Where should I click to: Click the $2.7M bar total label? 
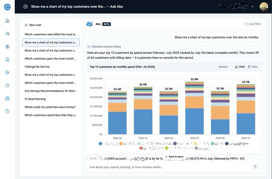(x=246, y=82)
